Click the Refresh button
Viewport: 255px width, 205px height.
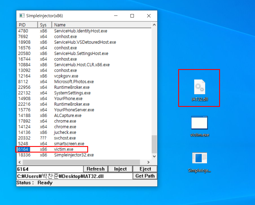pyautogui.click(x=96, y=169)
